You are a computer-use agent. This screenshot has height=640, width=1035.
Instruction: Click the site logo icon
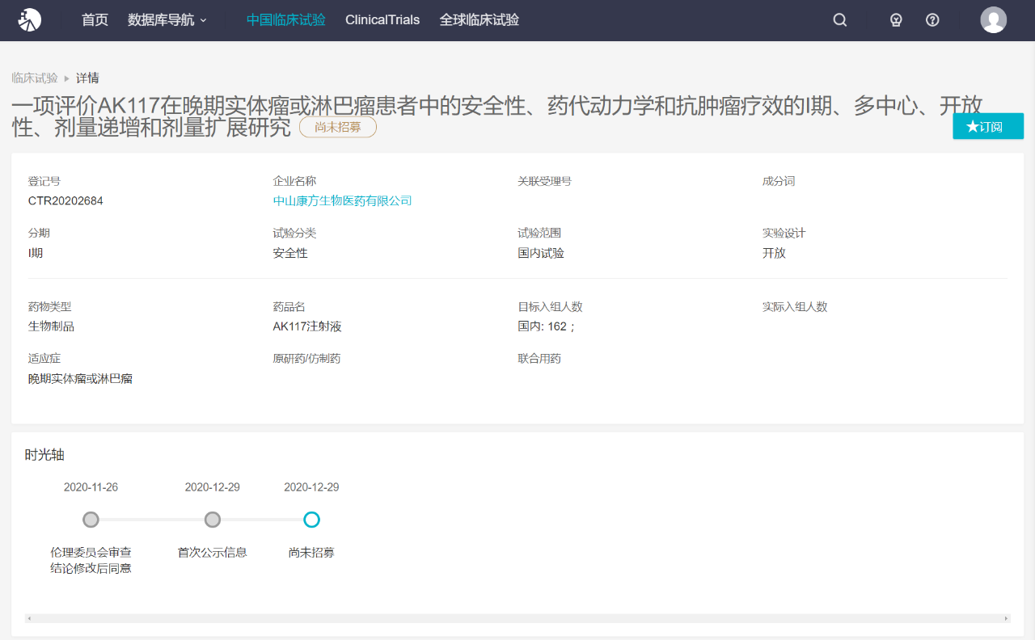pos(29,19)
